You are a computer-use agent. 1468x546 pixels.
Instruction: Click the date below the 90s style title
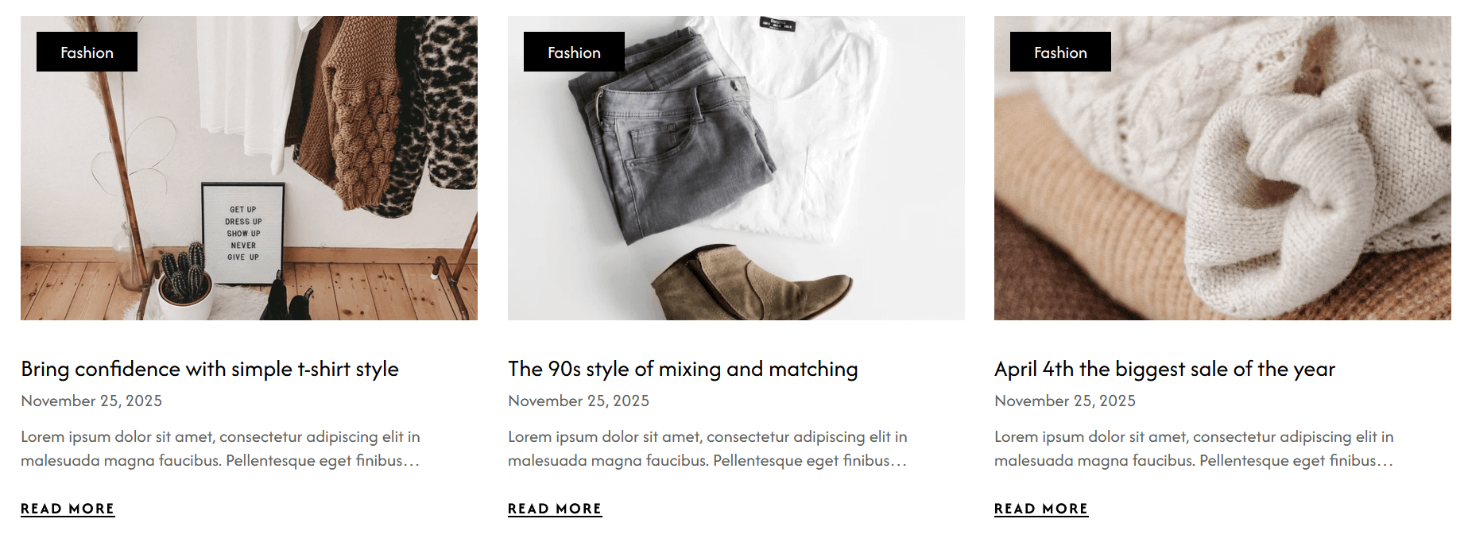tap(579, 401)
